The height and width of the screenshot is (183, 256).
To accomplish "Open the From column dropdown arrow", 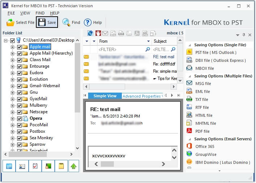I will tap(148, 41).
